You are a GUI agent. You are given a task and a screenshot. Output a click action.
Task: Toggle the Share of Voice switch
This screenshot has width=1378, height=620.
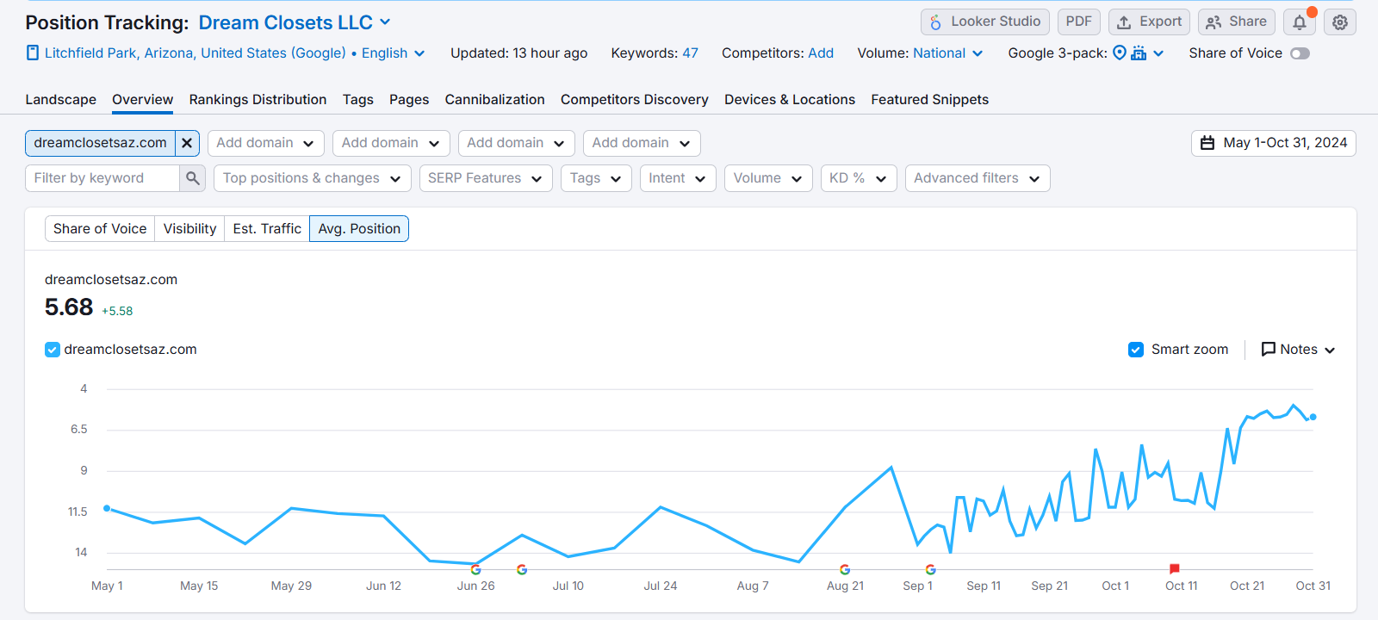coord(1300,53)
